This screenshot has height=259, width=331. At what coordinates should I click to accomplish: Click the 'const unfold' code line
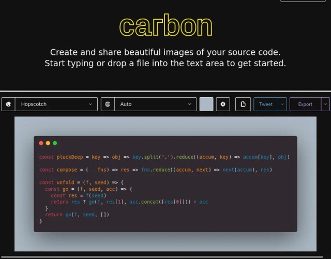click(81, 182)
